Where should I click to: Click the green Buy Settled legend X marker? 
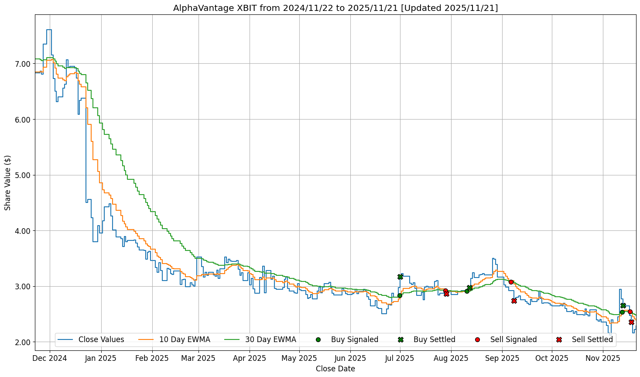tap(400, 339)
